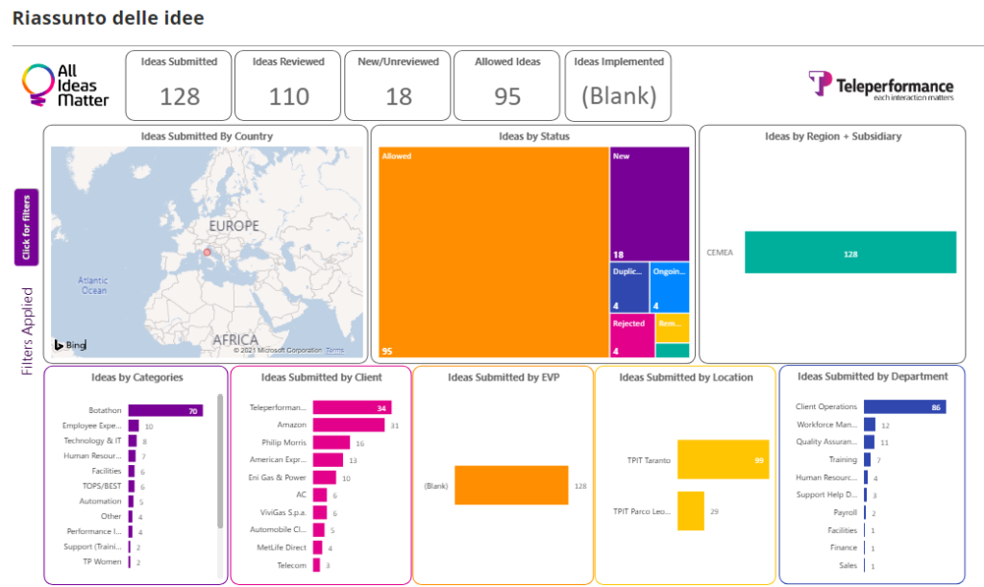Select the Sales department row
This screenshot has width=984, height=587.
[x=857, y=565]
